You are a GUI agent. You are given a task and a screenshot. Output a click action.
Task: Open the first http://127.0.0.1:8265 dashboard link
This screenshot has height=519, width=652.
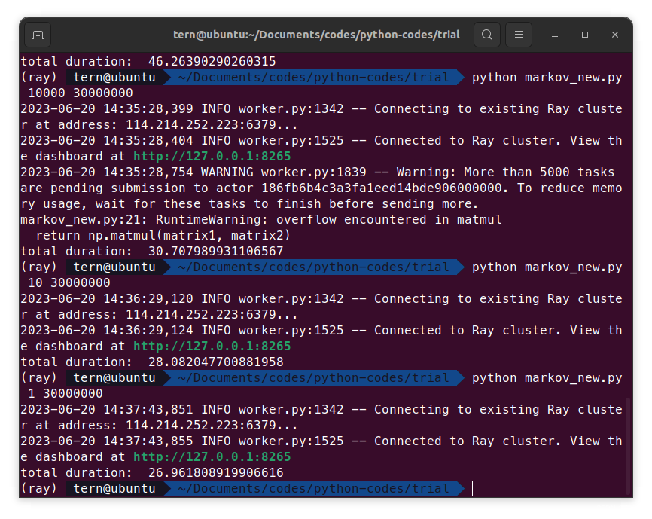212,156
